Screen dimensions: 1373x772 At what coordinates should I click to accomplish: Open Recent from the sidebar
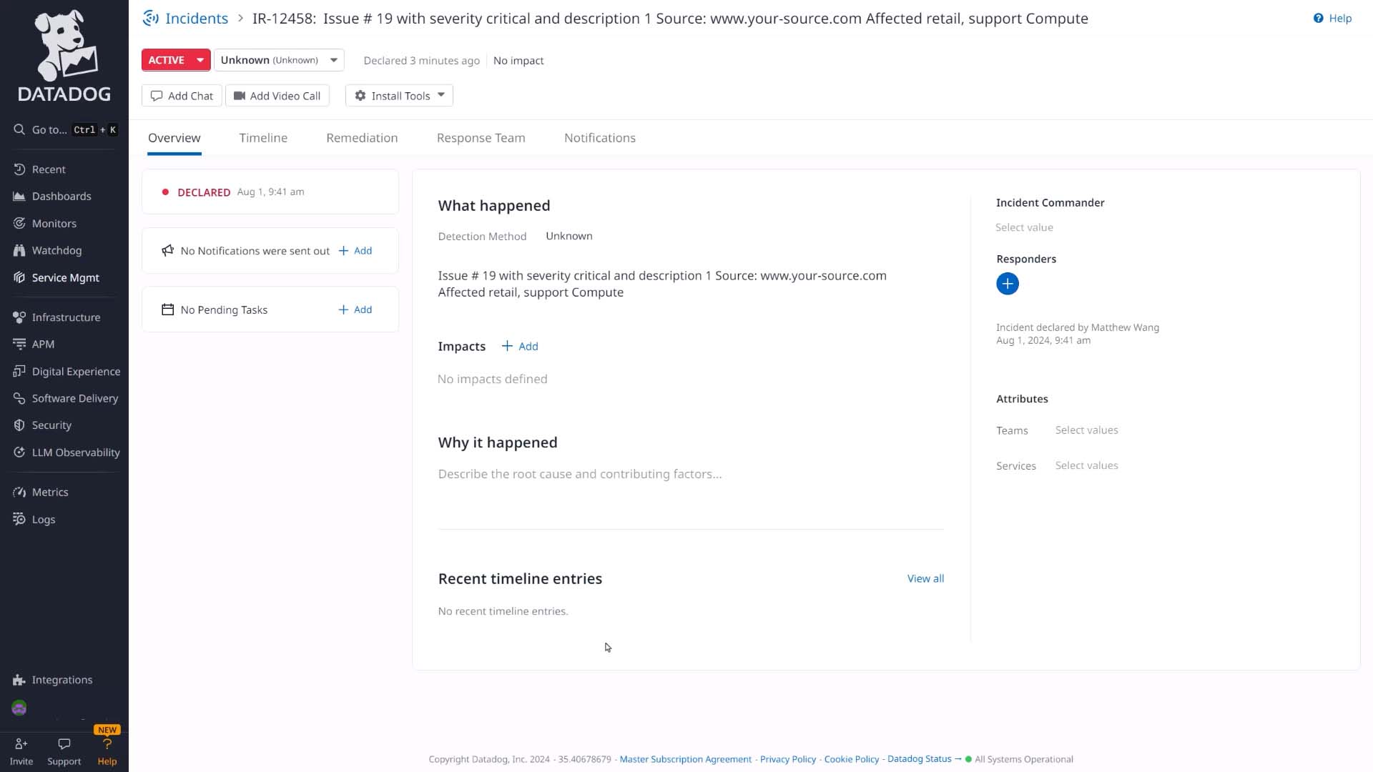click(49, 169)
